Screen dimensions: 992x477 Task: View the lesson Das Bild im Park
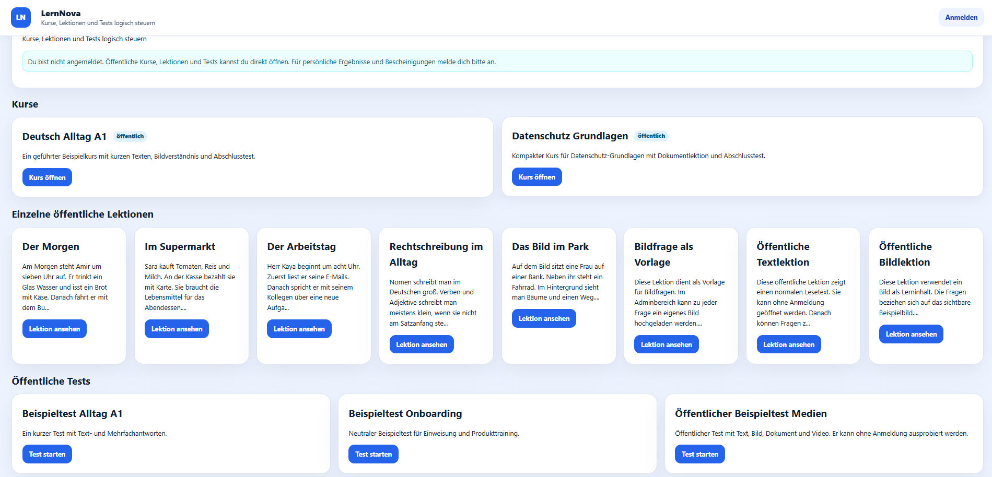click(x=544, y=318)
